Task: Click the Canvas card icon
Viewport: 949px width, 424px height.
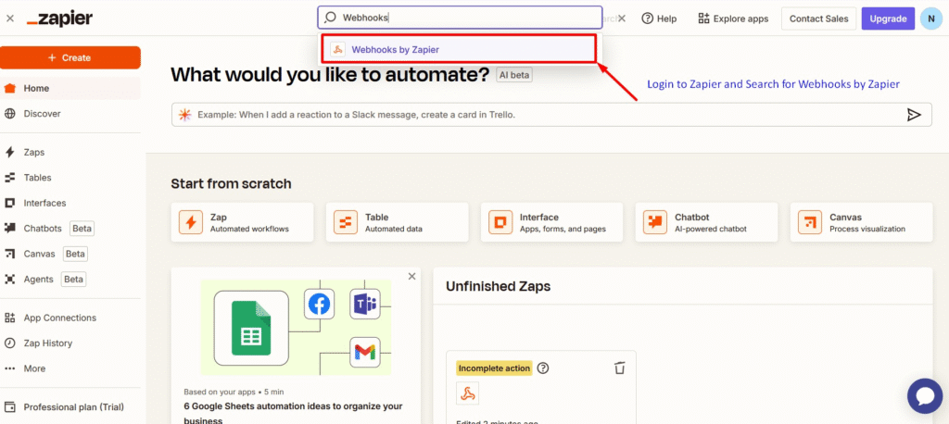Action: [810, 222]
